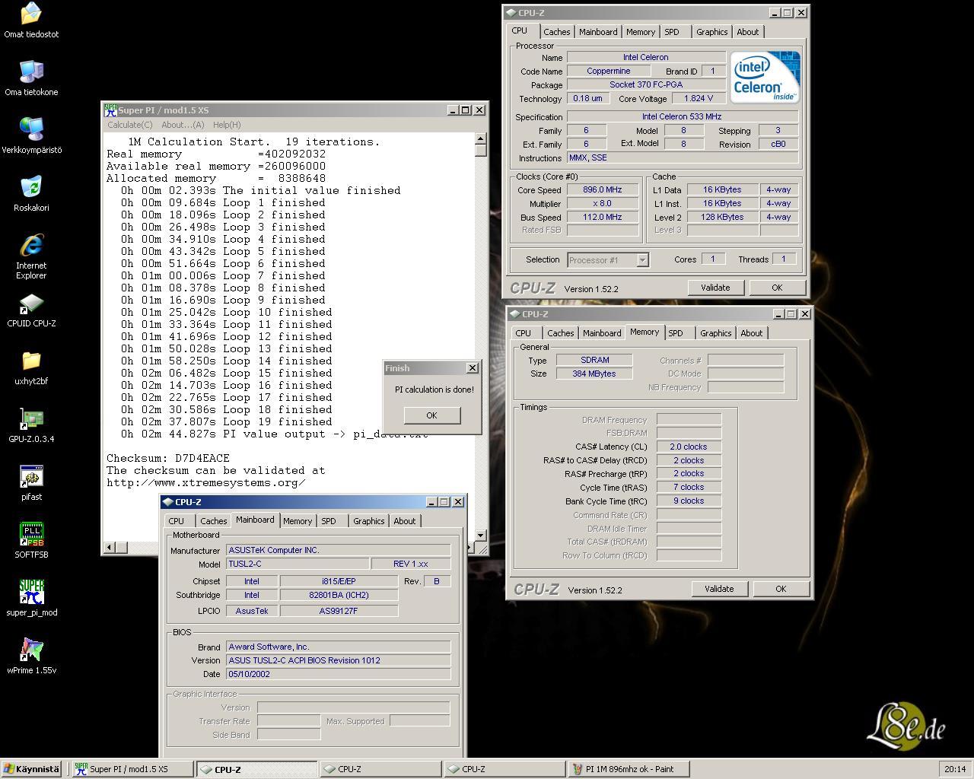The width and height of the screenshot is (974, 779).
Task: Click OK in the Finish dialog
Action: [x=431, y=415]
